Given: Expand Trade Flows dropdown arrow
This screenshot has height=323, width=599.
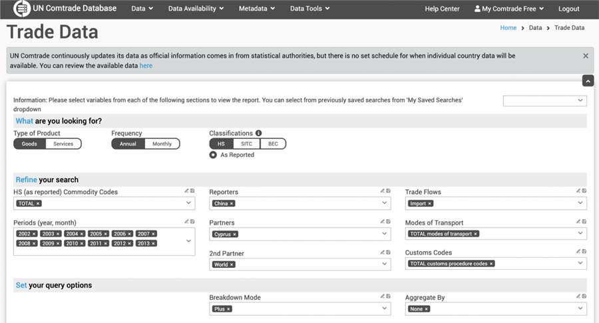Looking at the screenshot, I should [x=580, y=203].
